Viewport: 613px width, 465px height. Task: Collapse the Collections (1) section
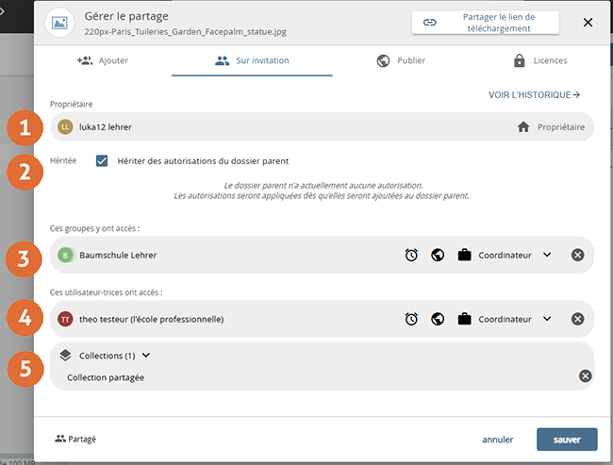(x=146, y=356)
